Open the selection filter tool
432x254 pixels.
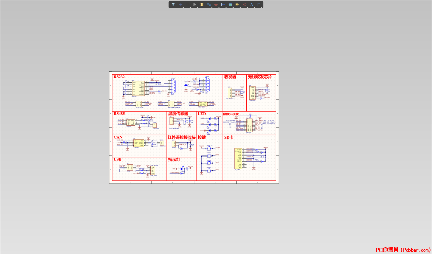pos(173,4)
